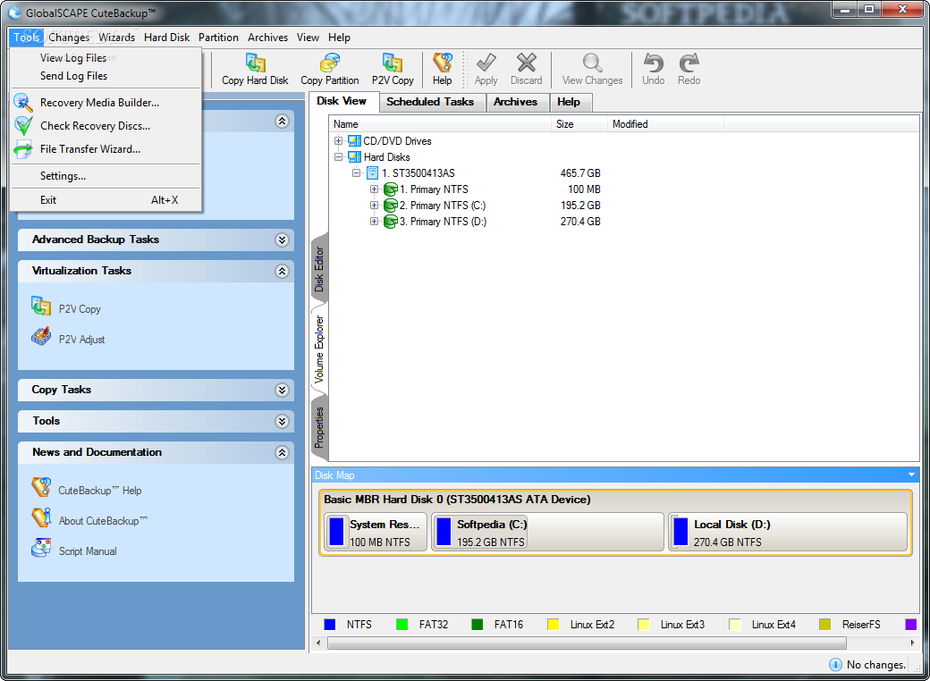
Task: Open the Changes menu
Action: [x=69, y=38]
